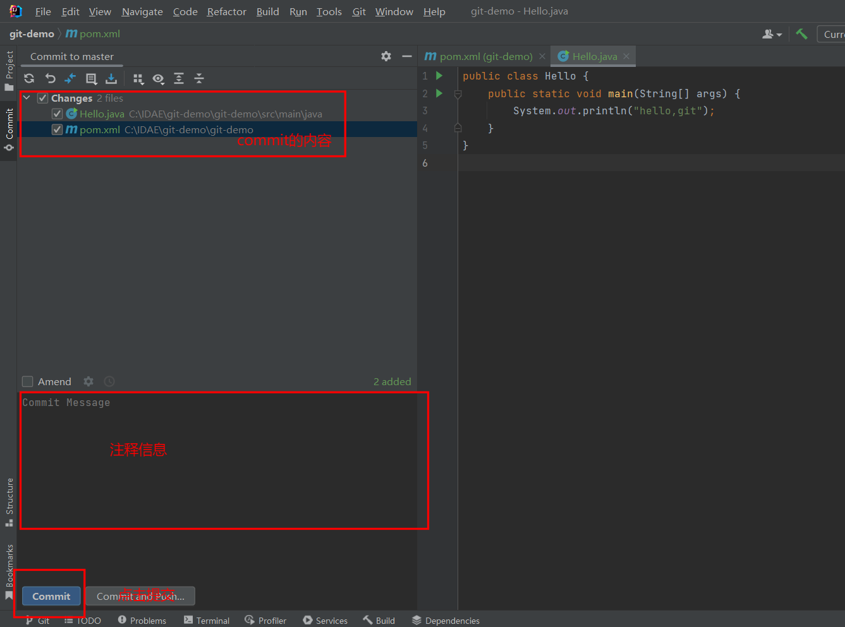Open the Structure tool window

coord(9,502)
